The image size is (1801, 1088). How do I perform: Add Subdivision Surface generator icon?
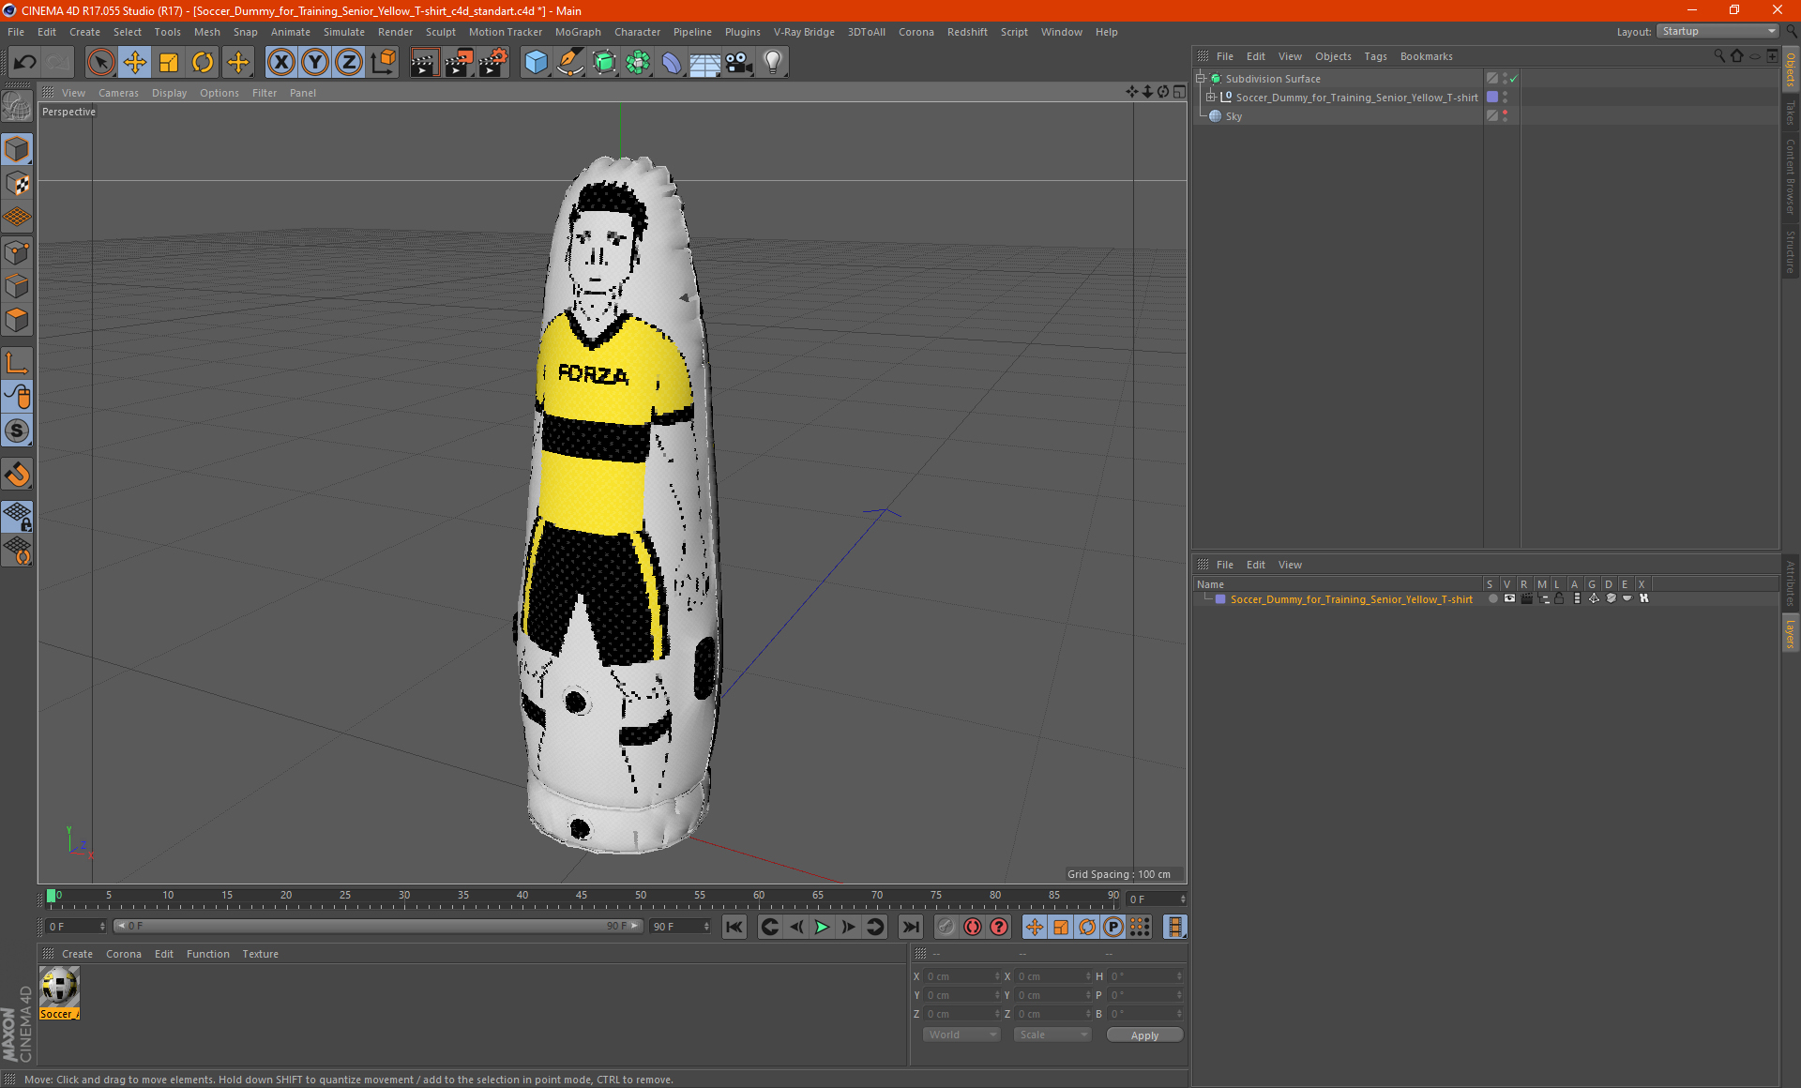[604, 63]
